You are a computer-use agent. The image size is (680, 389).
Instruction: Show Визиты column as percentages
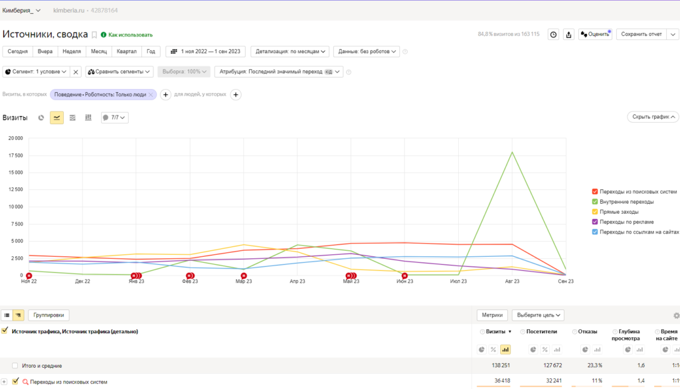coord(493,350)
